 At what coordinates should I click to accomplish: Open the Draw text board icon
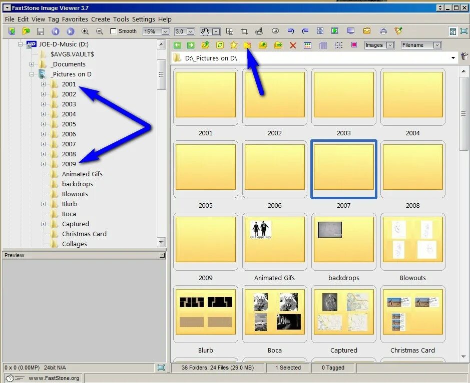tap(259, 31)
